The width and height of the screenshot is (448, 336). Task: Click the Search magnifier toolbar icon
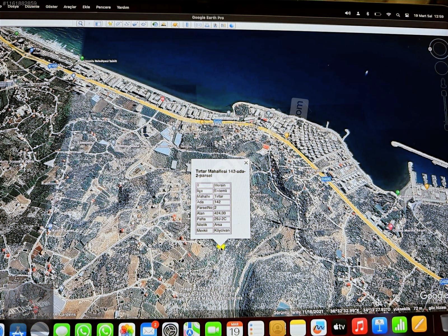click(80, 24)
